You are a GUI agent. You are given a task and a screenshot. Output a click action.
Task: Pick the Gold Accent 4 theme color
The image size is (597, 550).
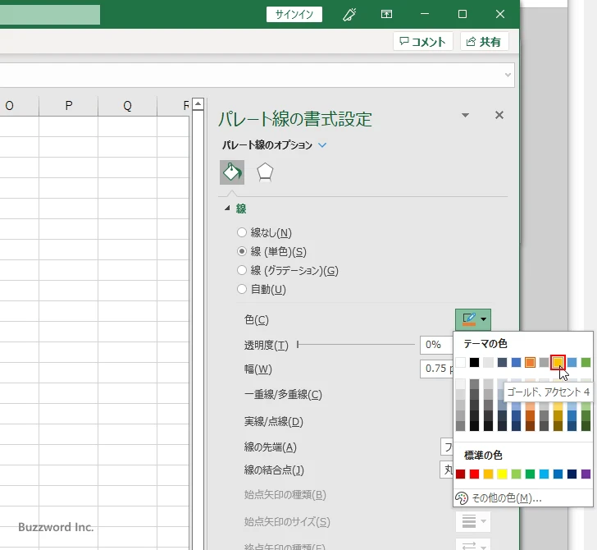click(558, 362)
